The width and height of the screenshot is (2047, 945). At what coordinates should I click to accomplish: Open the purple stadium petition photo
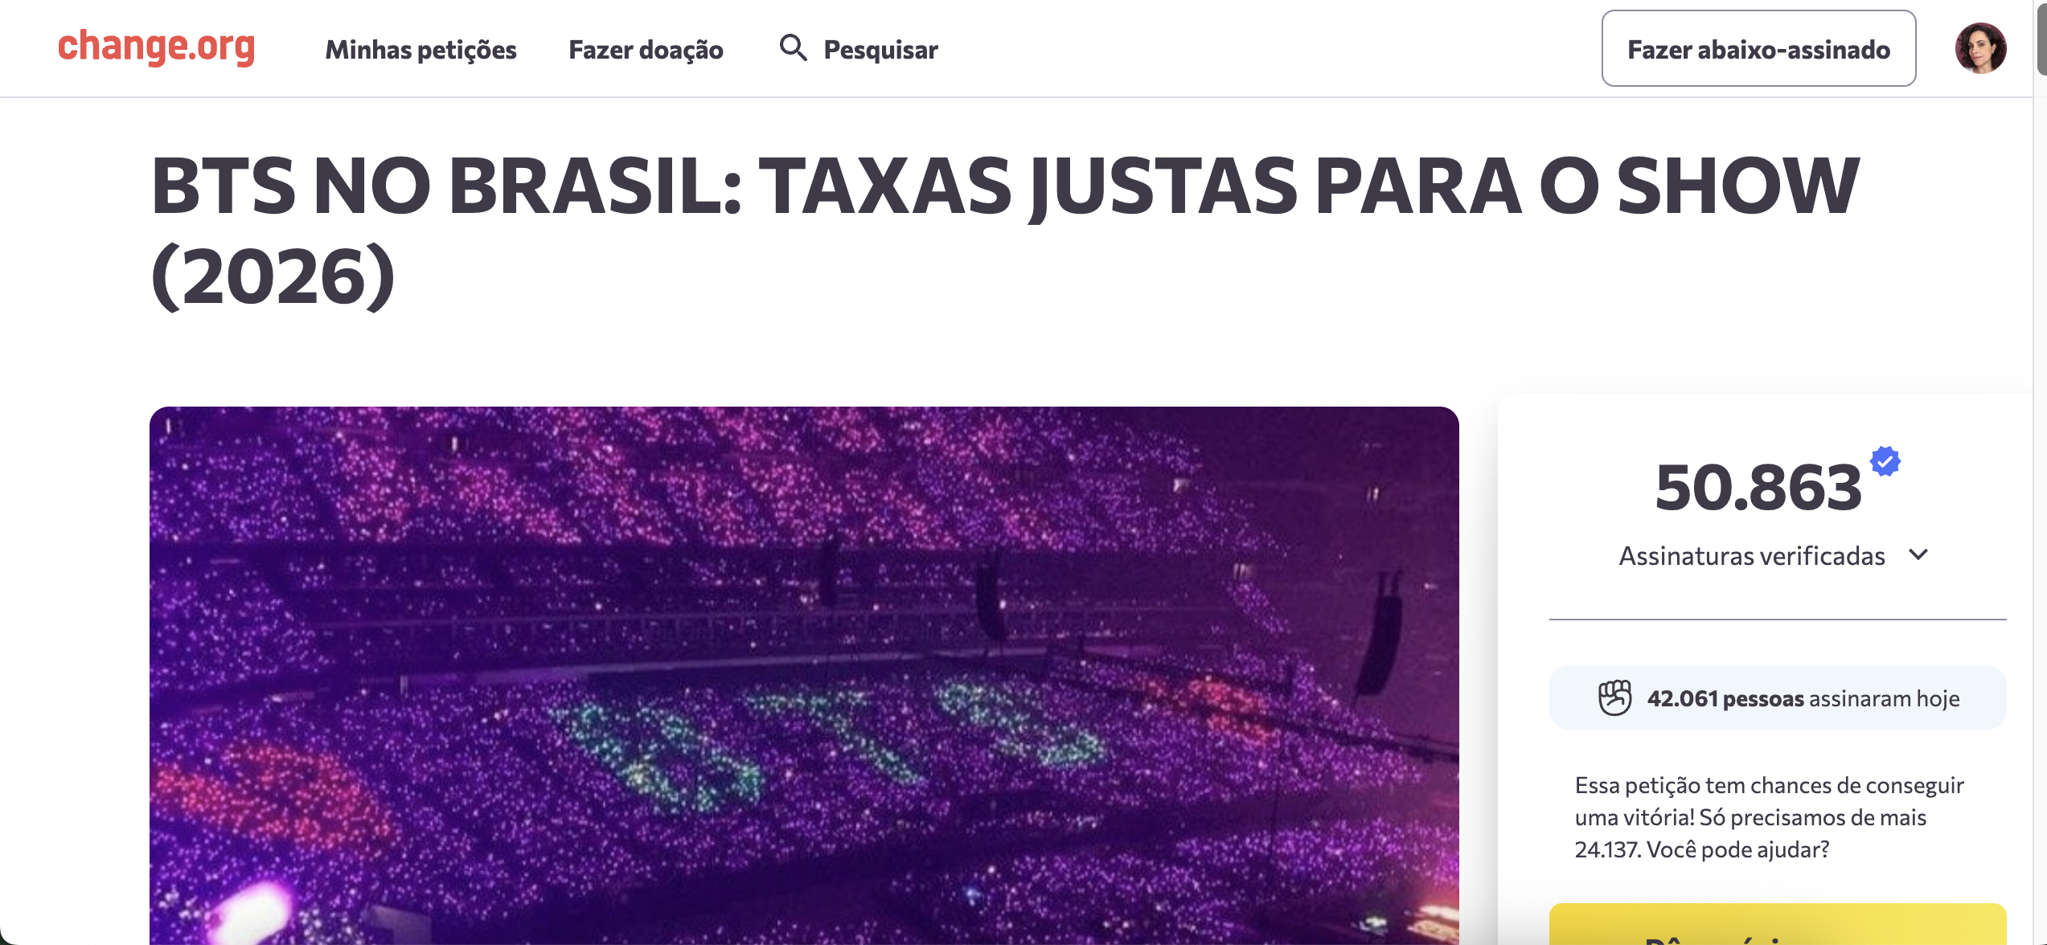tap(804, 675)
